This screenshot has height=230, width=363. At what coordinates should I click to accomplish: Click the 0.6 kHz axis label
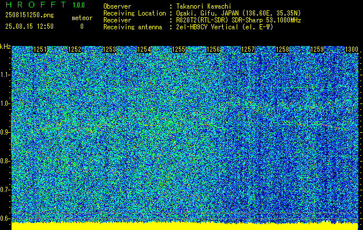pos(4,218)
